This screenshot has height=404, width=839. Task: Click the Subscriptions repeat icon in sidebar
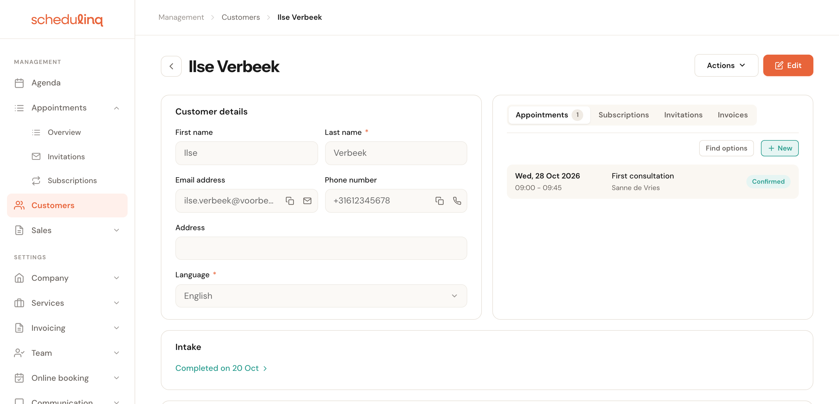pos(36,181)
